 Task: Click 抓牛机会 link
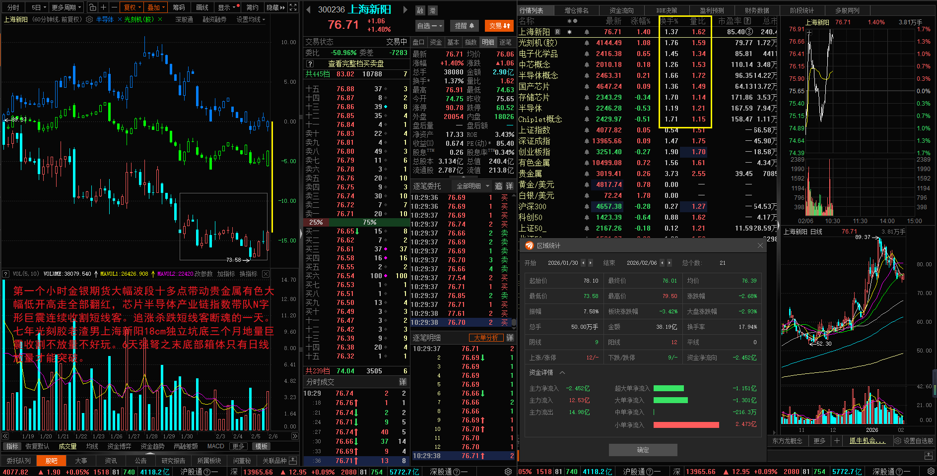point(867,441)
